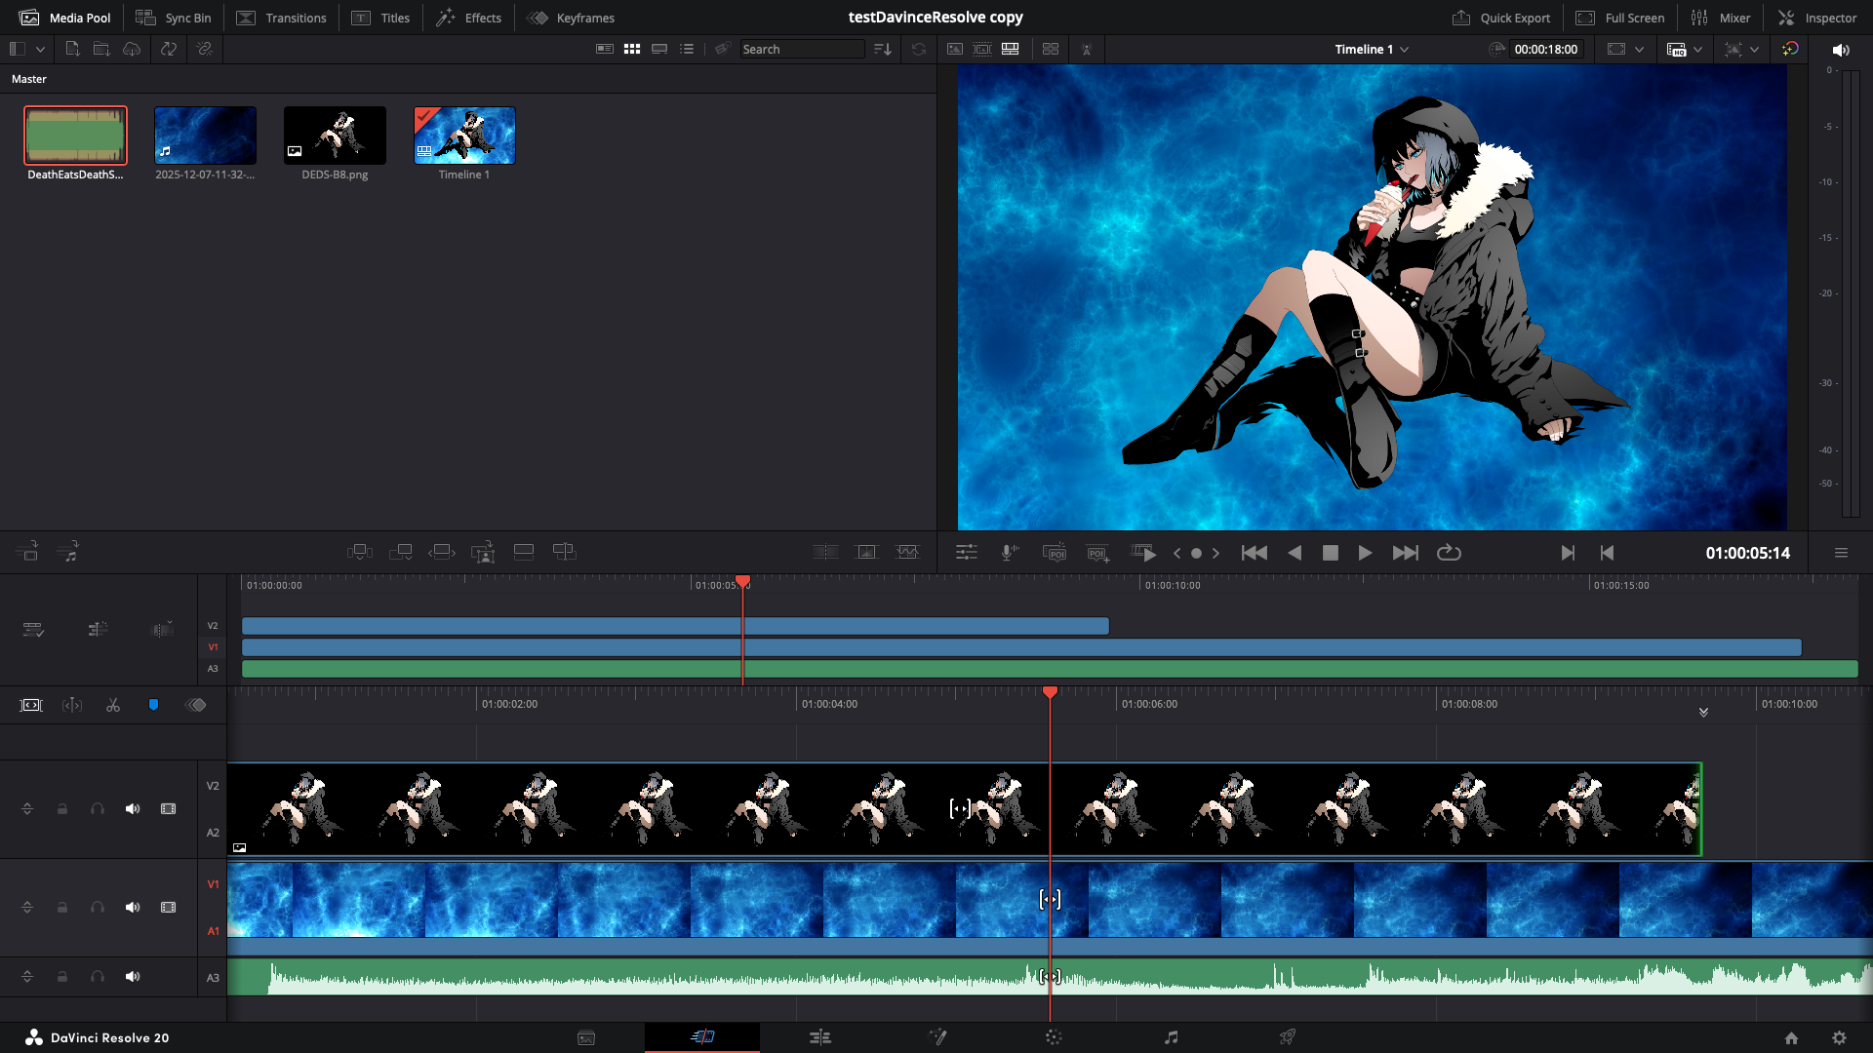This screenshot has width=1873, height=1053.
Task: Open the media pool sort order dropdown
Action: (x=883, y=49)
